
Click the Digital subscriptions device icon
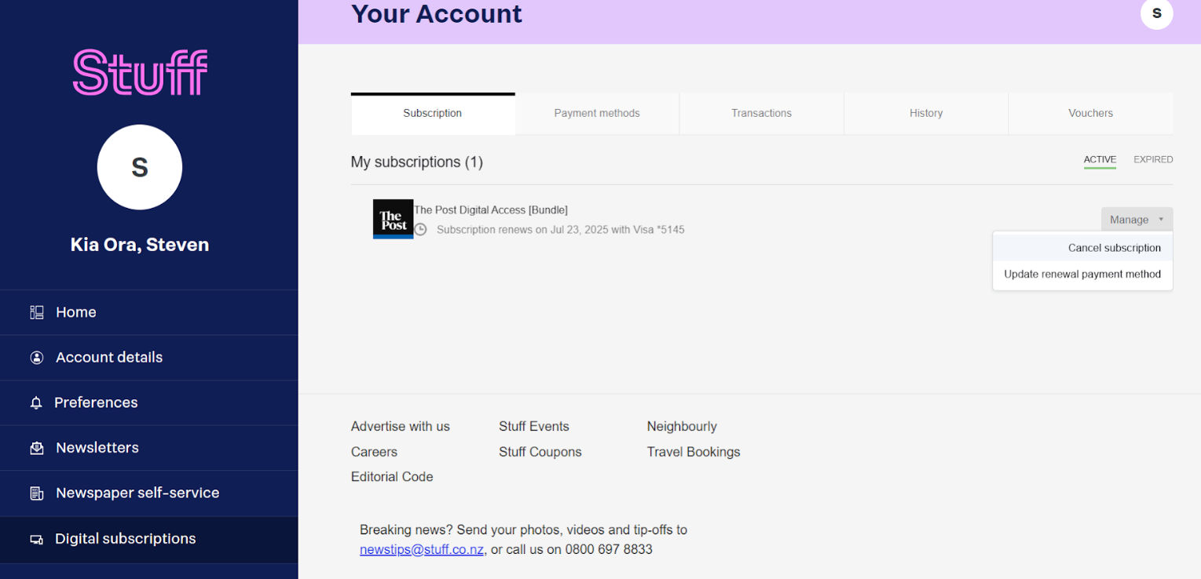[36, 540]
